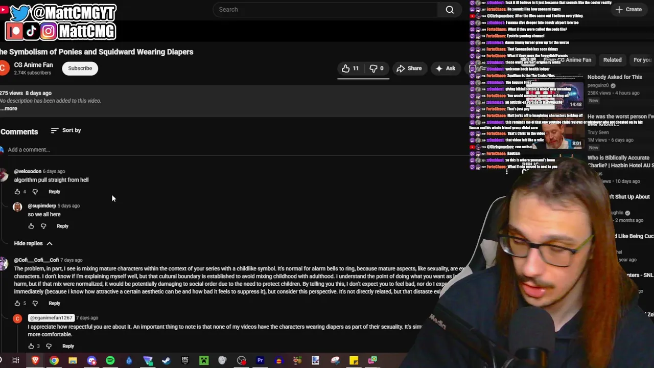Open the CG Anime Fan channel name
This screenshot has height=368, width=654.
coord(33,65)
